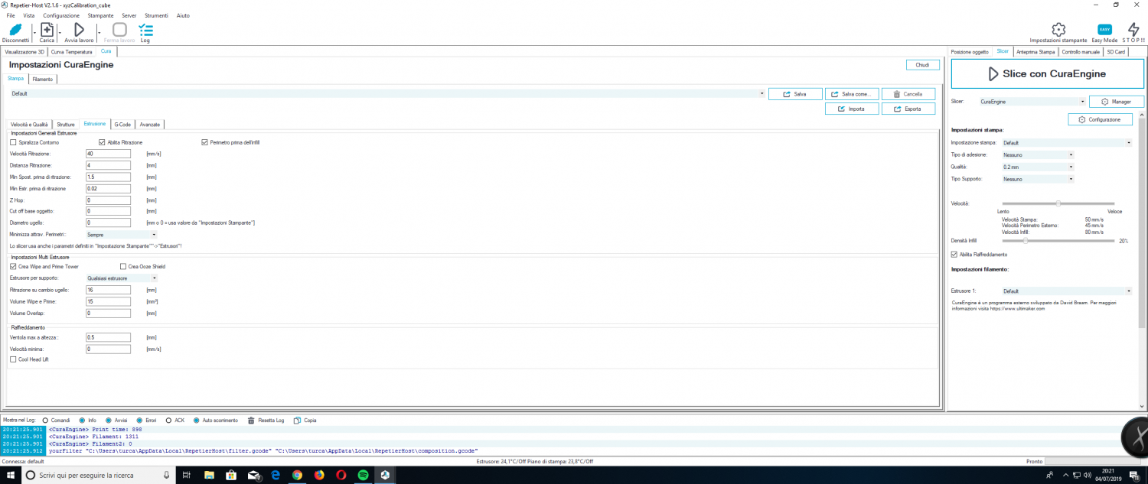1148x484 pixels.
Task: Adjust the Densità Infill slider
Action: click(x=1025, y=241)
